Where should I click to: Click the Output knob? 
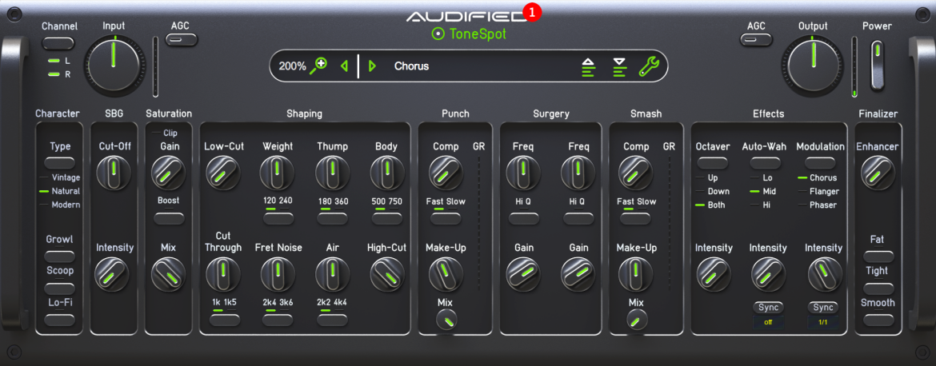point(813,65)
